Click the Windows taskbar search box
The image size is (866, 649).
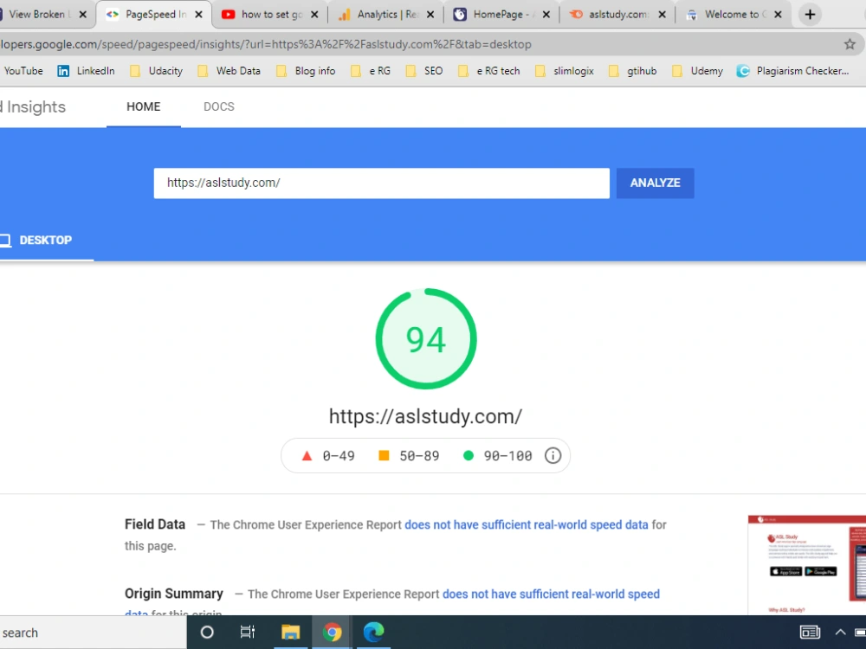pyautogui.click(x=93, y=633)
